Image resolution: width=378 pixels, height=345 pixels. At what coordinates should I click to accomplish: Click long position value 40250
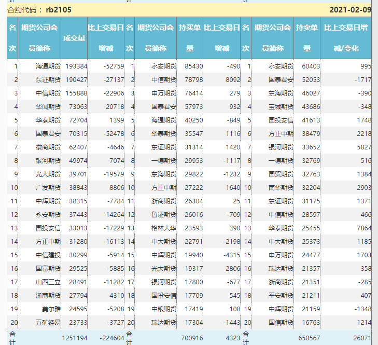click(194, 120)
